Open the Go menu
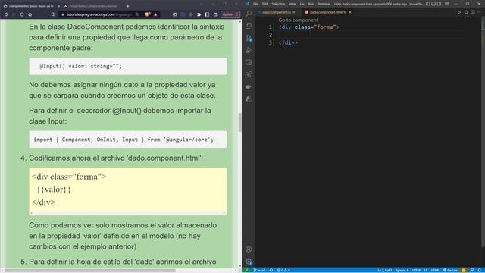 tap(302, 4)
